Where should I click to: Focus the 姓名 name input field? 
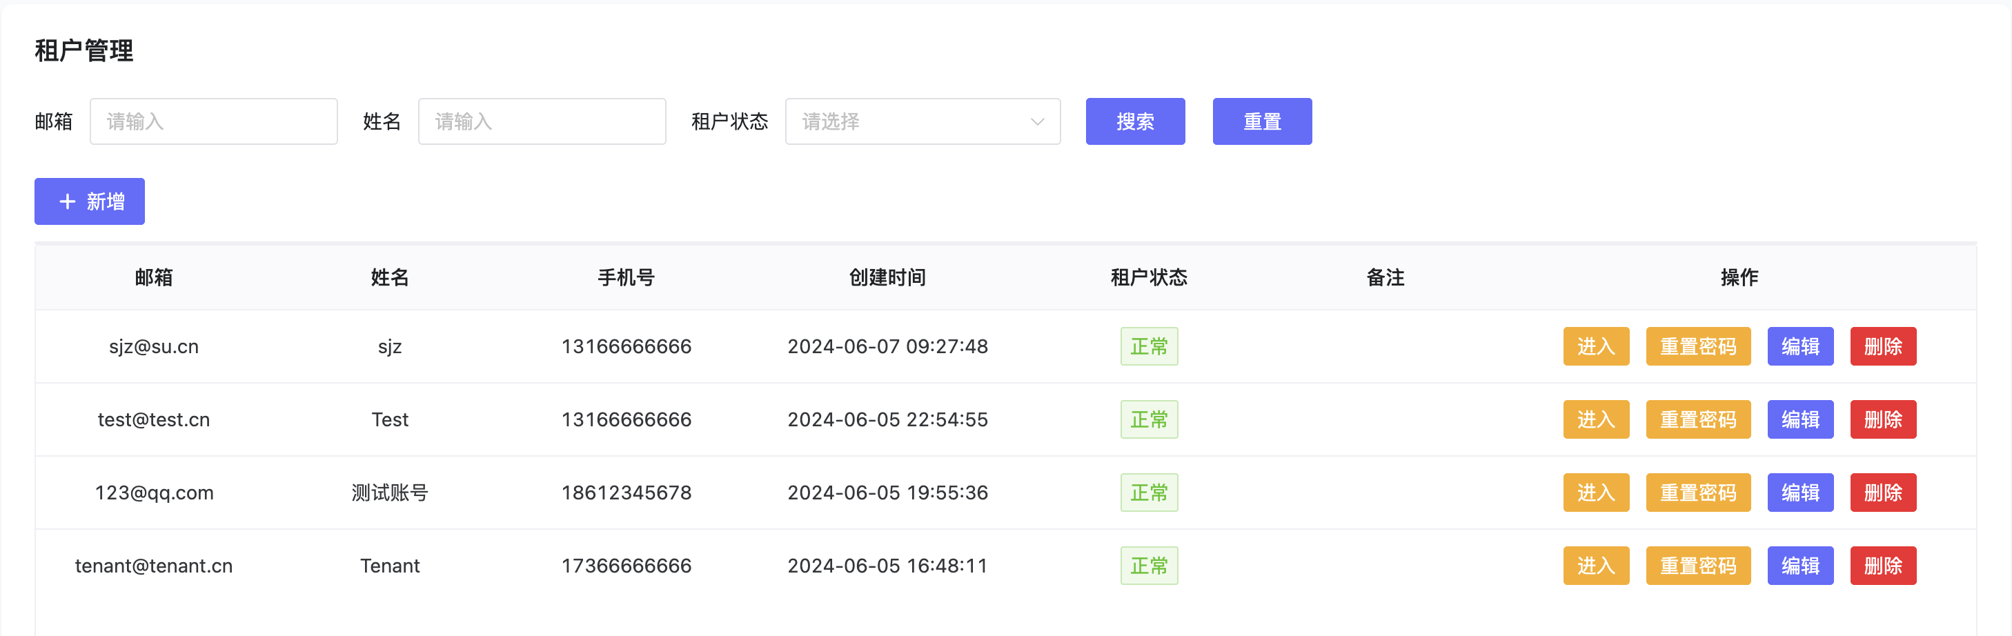coord(541,122)
